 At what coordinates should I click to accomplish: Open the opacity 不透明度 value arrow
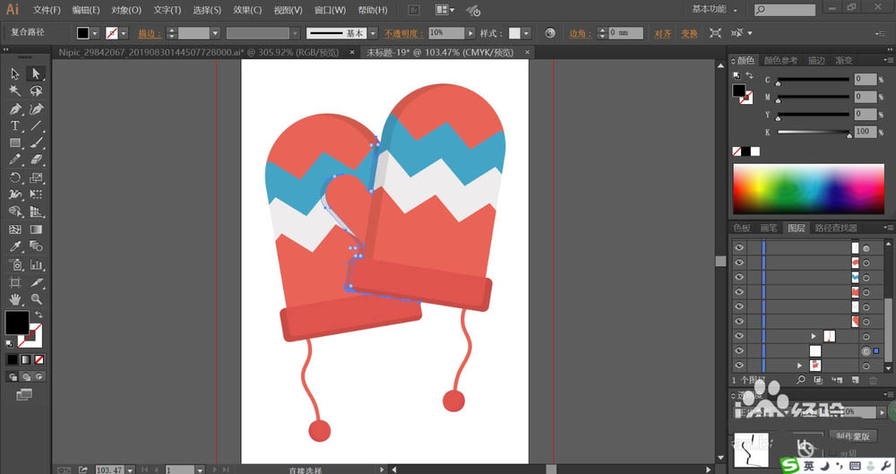(470, 33)
